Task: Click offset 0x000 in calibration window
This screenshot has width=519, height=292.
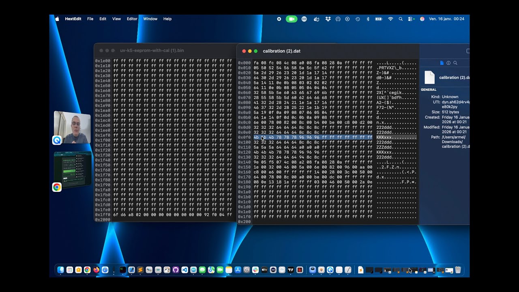Action: point(244,63)
